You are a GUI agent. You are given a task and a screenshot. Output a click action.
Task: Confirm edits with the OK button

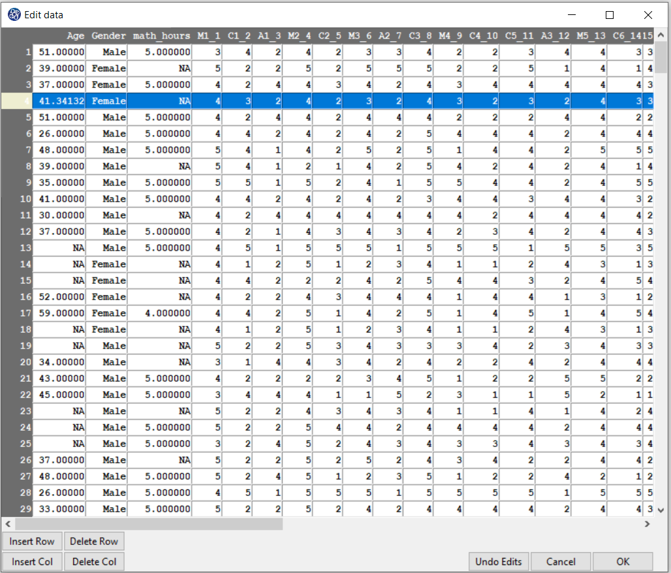pos(623,561)
